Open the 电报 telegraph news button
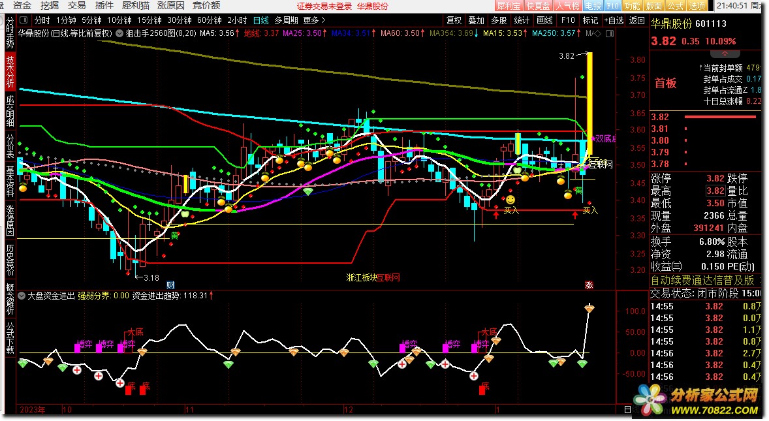Screen dimensions: 769x421 pos(593,6)
